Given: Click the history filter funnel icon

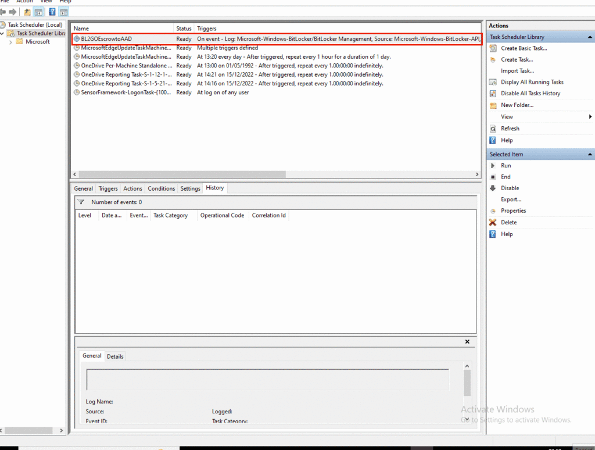Looking at the screenshot, I should coord(81,202).
